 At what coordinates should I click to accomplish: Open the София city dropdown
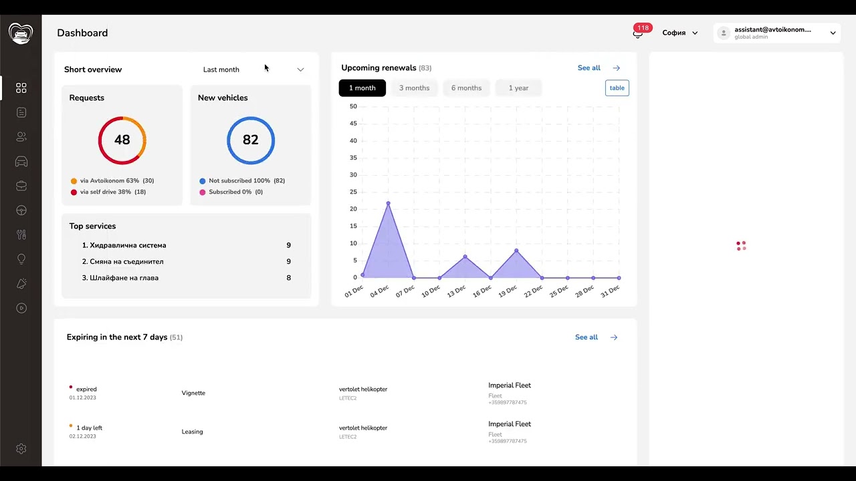[x=680, y=33]
